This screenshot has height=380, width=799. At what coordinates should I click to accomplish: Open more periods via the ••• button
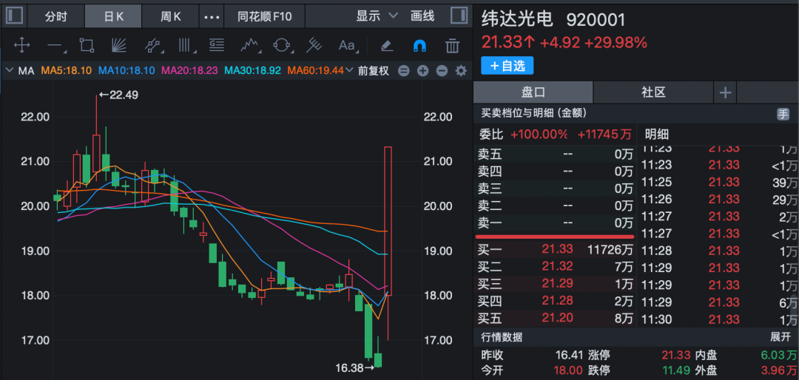212,16
